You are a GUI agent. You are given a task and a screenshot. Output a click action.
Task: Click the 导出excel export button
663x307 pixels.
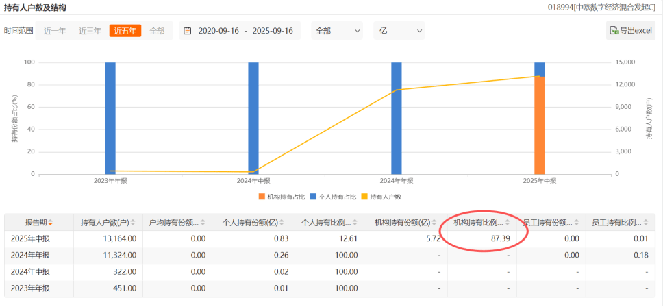point(631,31)
